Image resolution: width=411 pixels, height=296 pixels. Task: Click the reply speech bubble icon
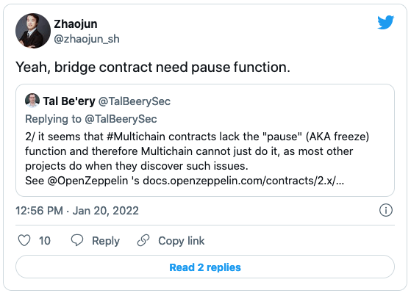pos(77,240)
